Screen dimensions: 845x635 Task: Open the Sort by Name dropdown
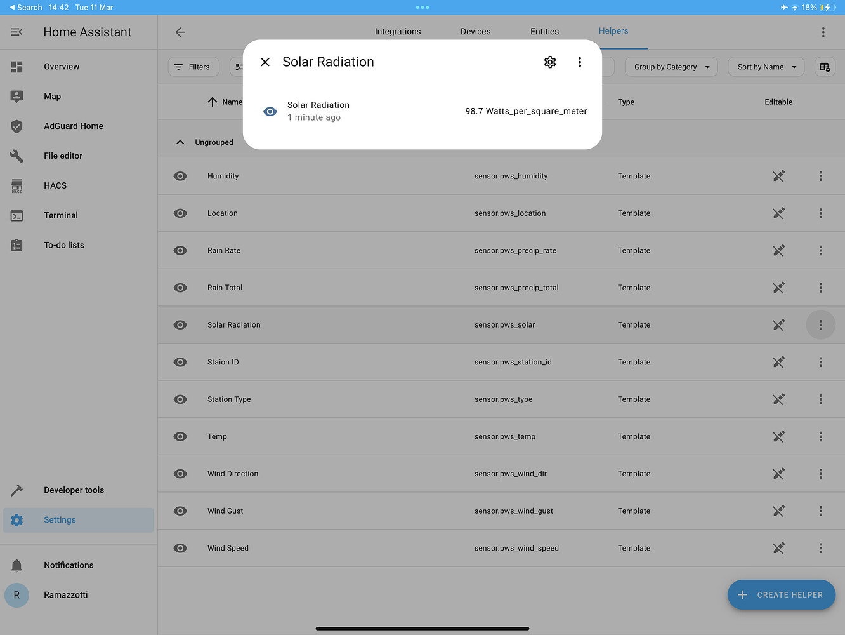pyautogui.click(x=766, y=66)
